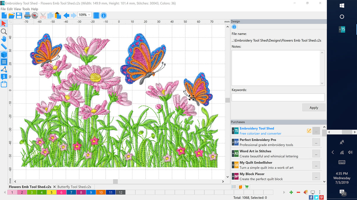Viewport: 357px width, 200px height.
Task: Open the shopping cart panel tab
Action: (x=247, y=187)
